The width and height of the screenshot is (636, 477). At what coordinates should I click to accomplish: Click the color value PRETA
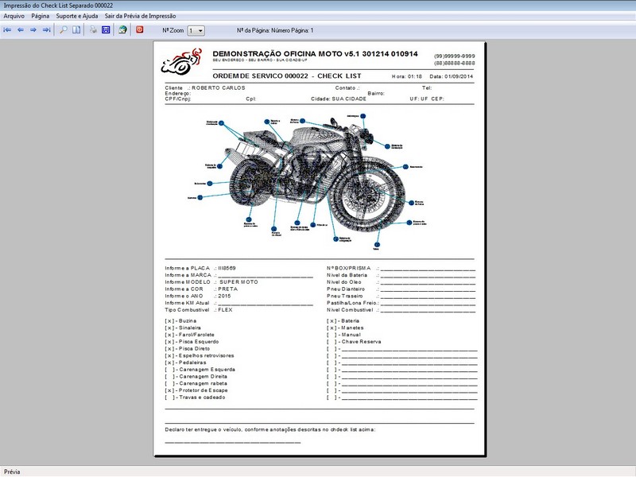click(228, 289)
